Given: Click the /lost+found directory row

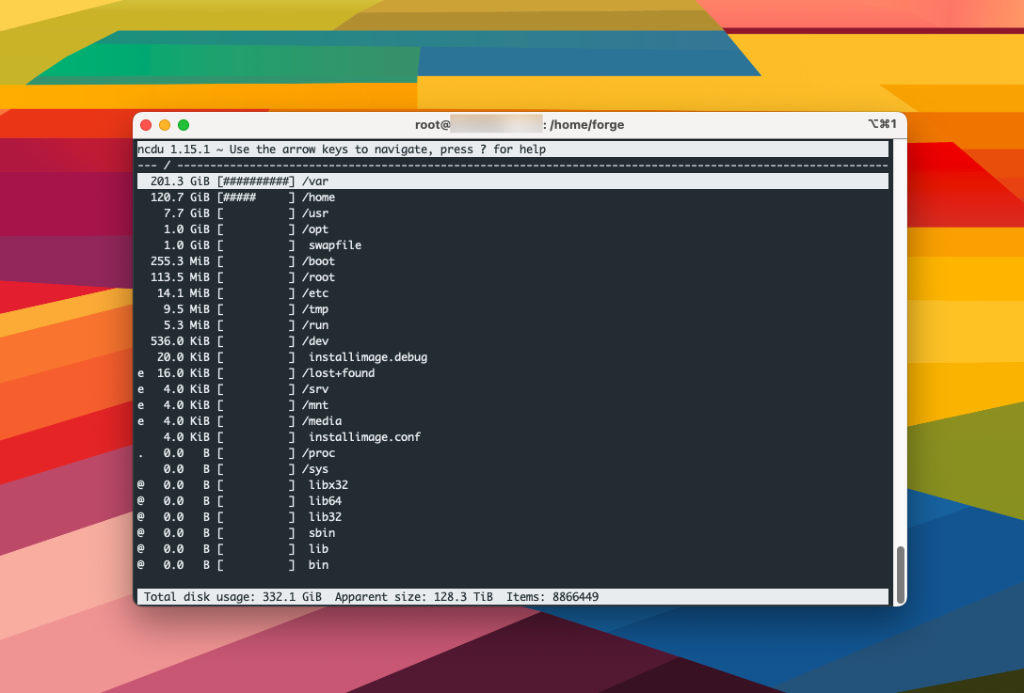Looking at the screenshot, I should coord(338,373).
